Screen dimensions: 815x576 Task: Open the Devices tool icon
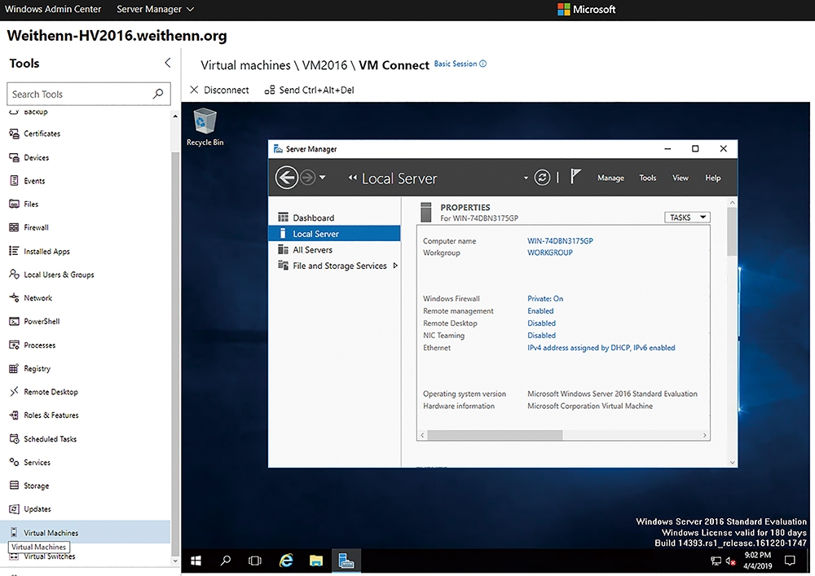click(x=14, y=157)
